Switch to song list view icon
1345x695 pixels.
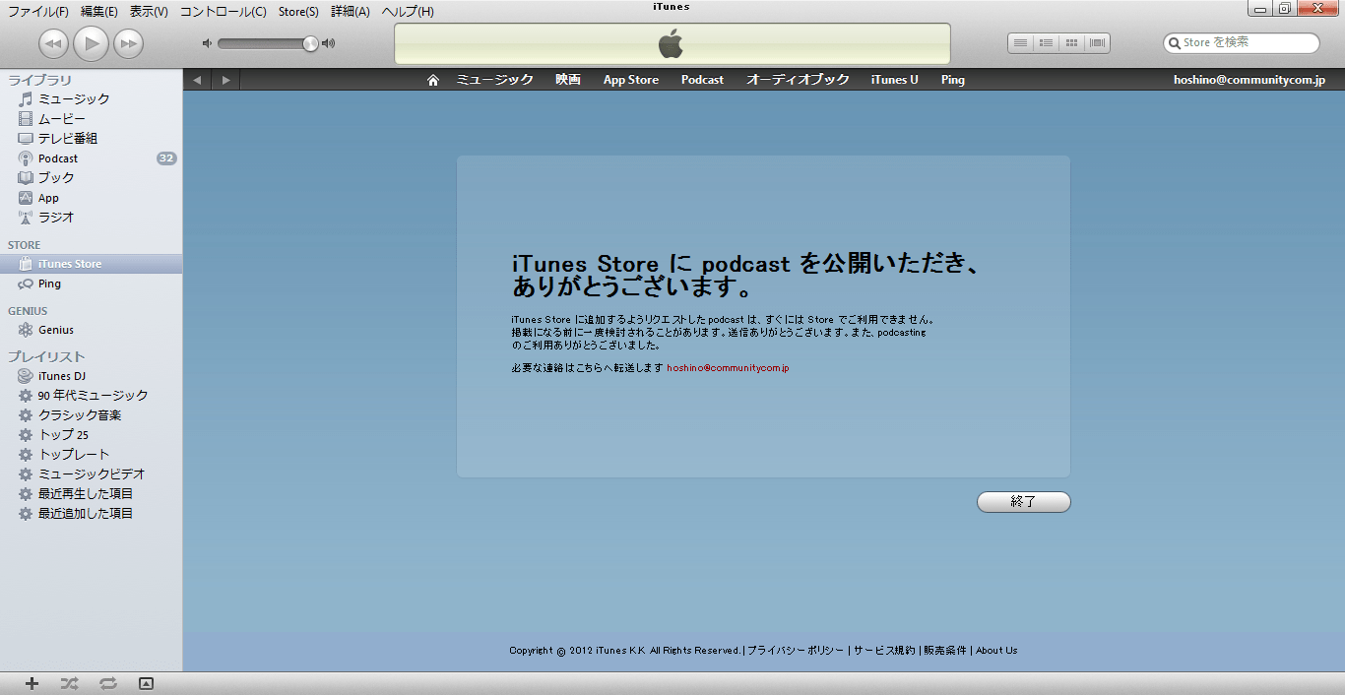pos(1021,43)
